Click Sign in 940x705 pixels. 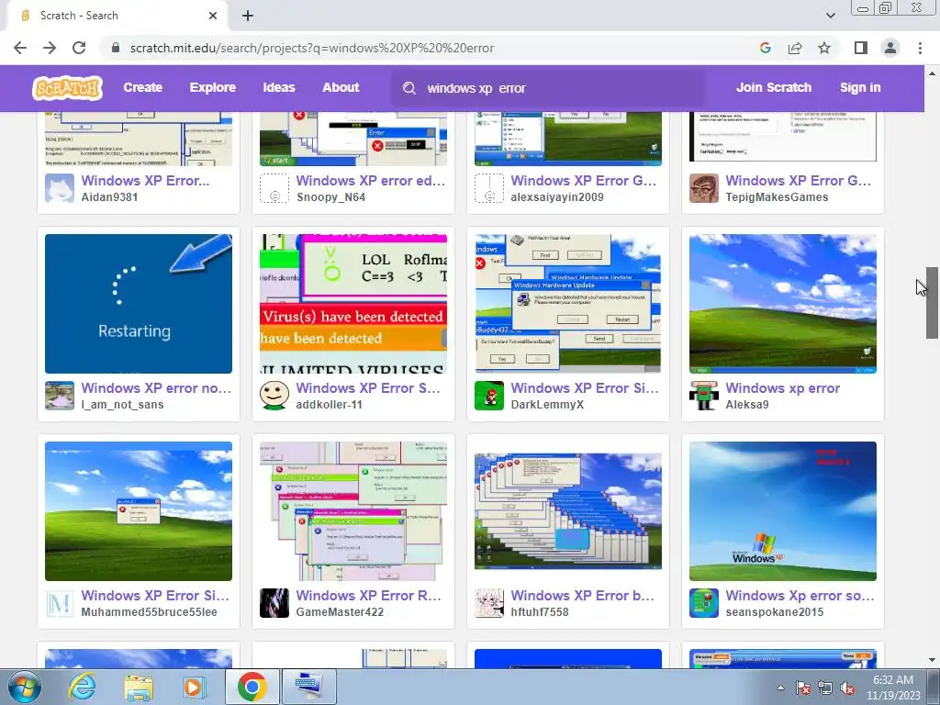point(860,87)
